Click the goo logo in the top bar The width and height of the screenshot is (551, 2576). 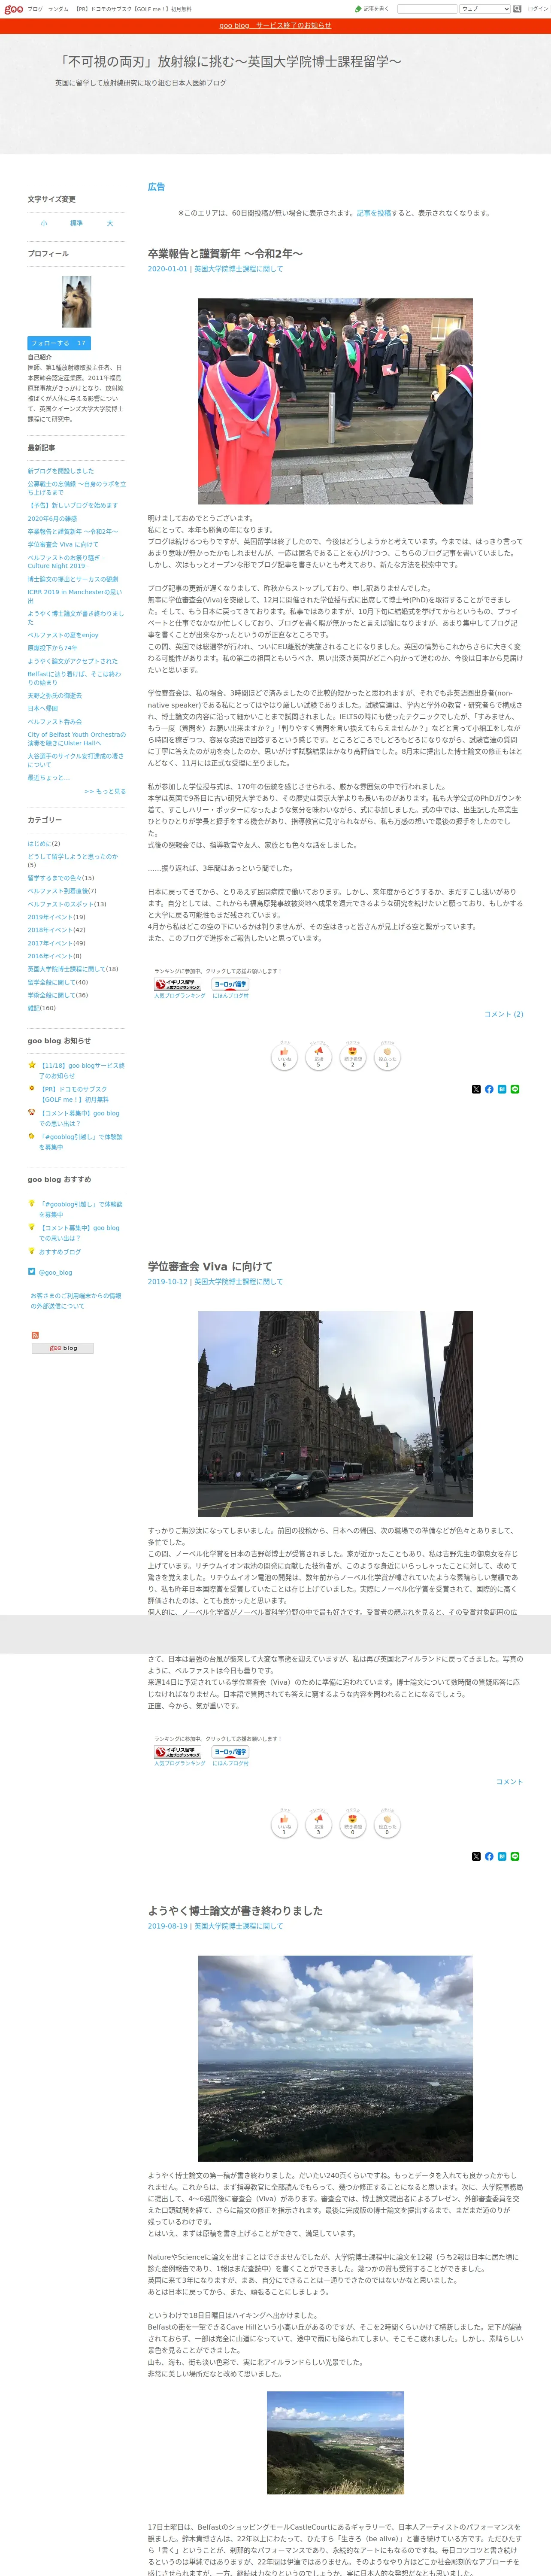click(x=14, y=9)
